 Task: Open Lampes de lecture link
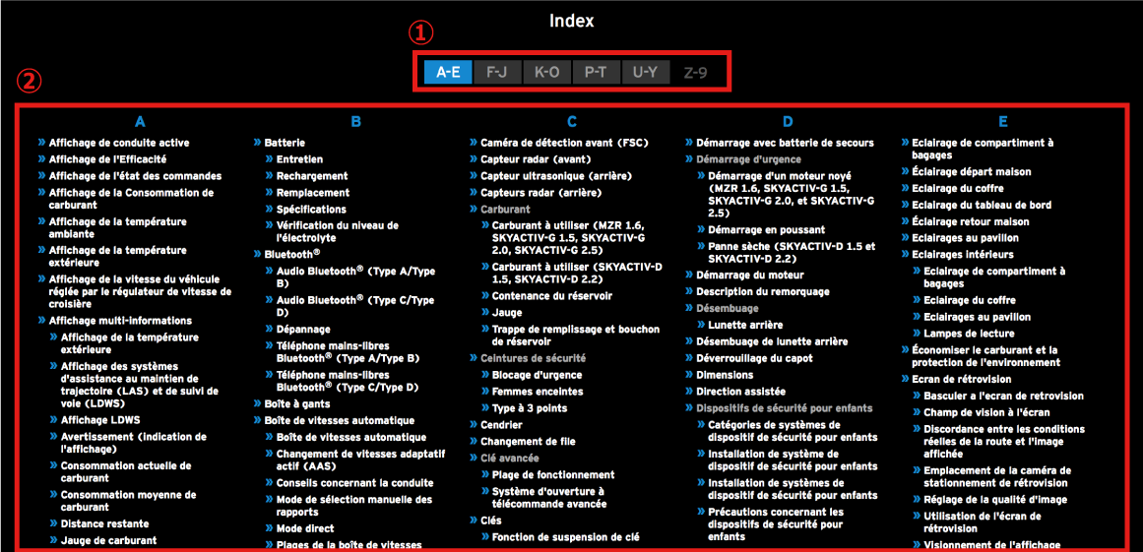(x=969, y=334)
